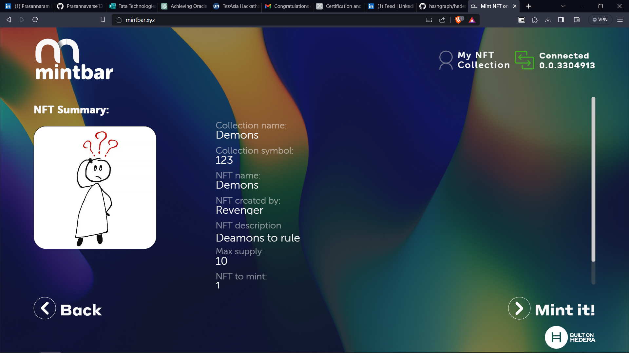Click the Mint it! arrow circle
629x353 pixels.
[519, 308]
